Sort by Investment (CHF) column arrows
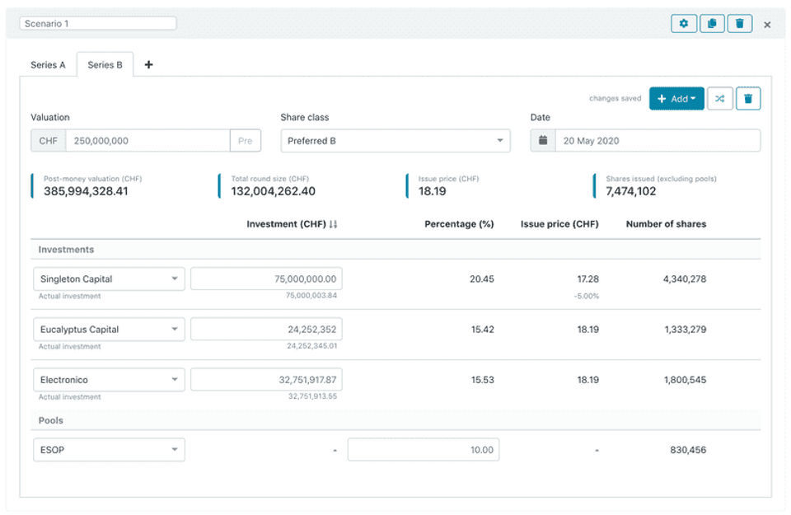The image size is (791, 515). pos(333,224)
